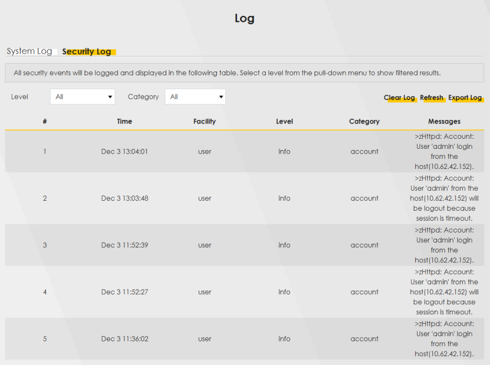Refresh the security log table
This screenshot has height=365, width=490.
click(x=432, y=97)
